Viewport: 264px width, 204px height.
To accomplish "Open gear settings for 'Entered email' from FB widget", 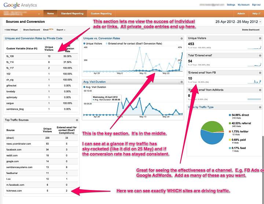I will tap(260, 73).
